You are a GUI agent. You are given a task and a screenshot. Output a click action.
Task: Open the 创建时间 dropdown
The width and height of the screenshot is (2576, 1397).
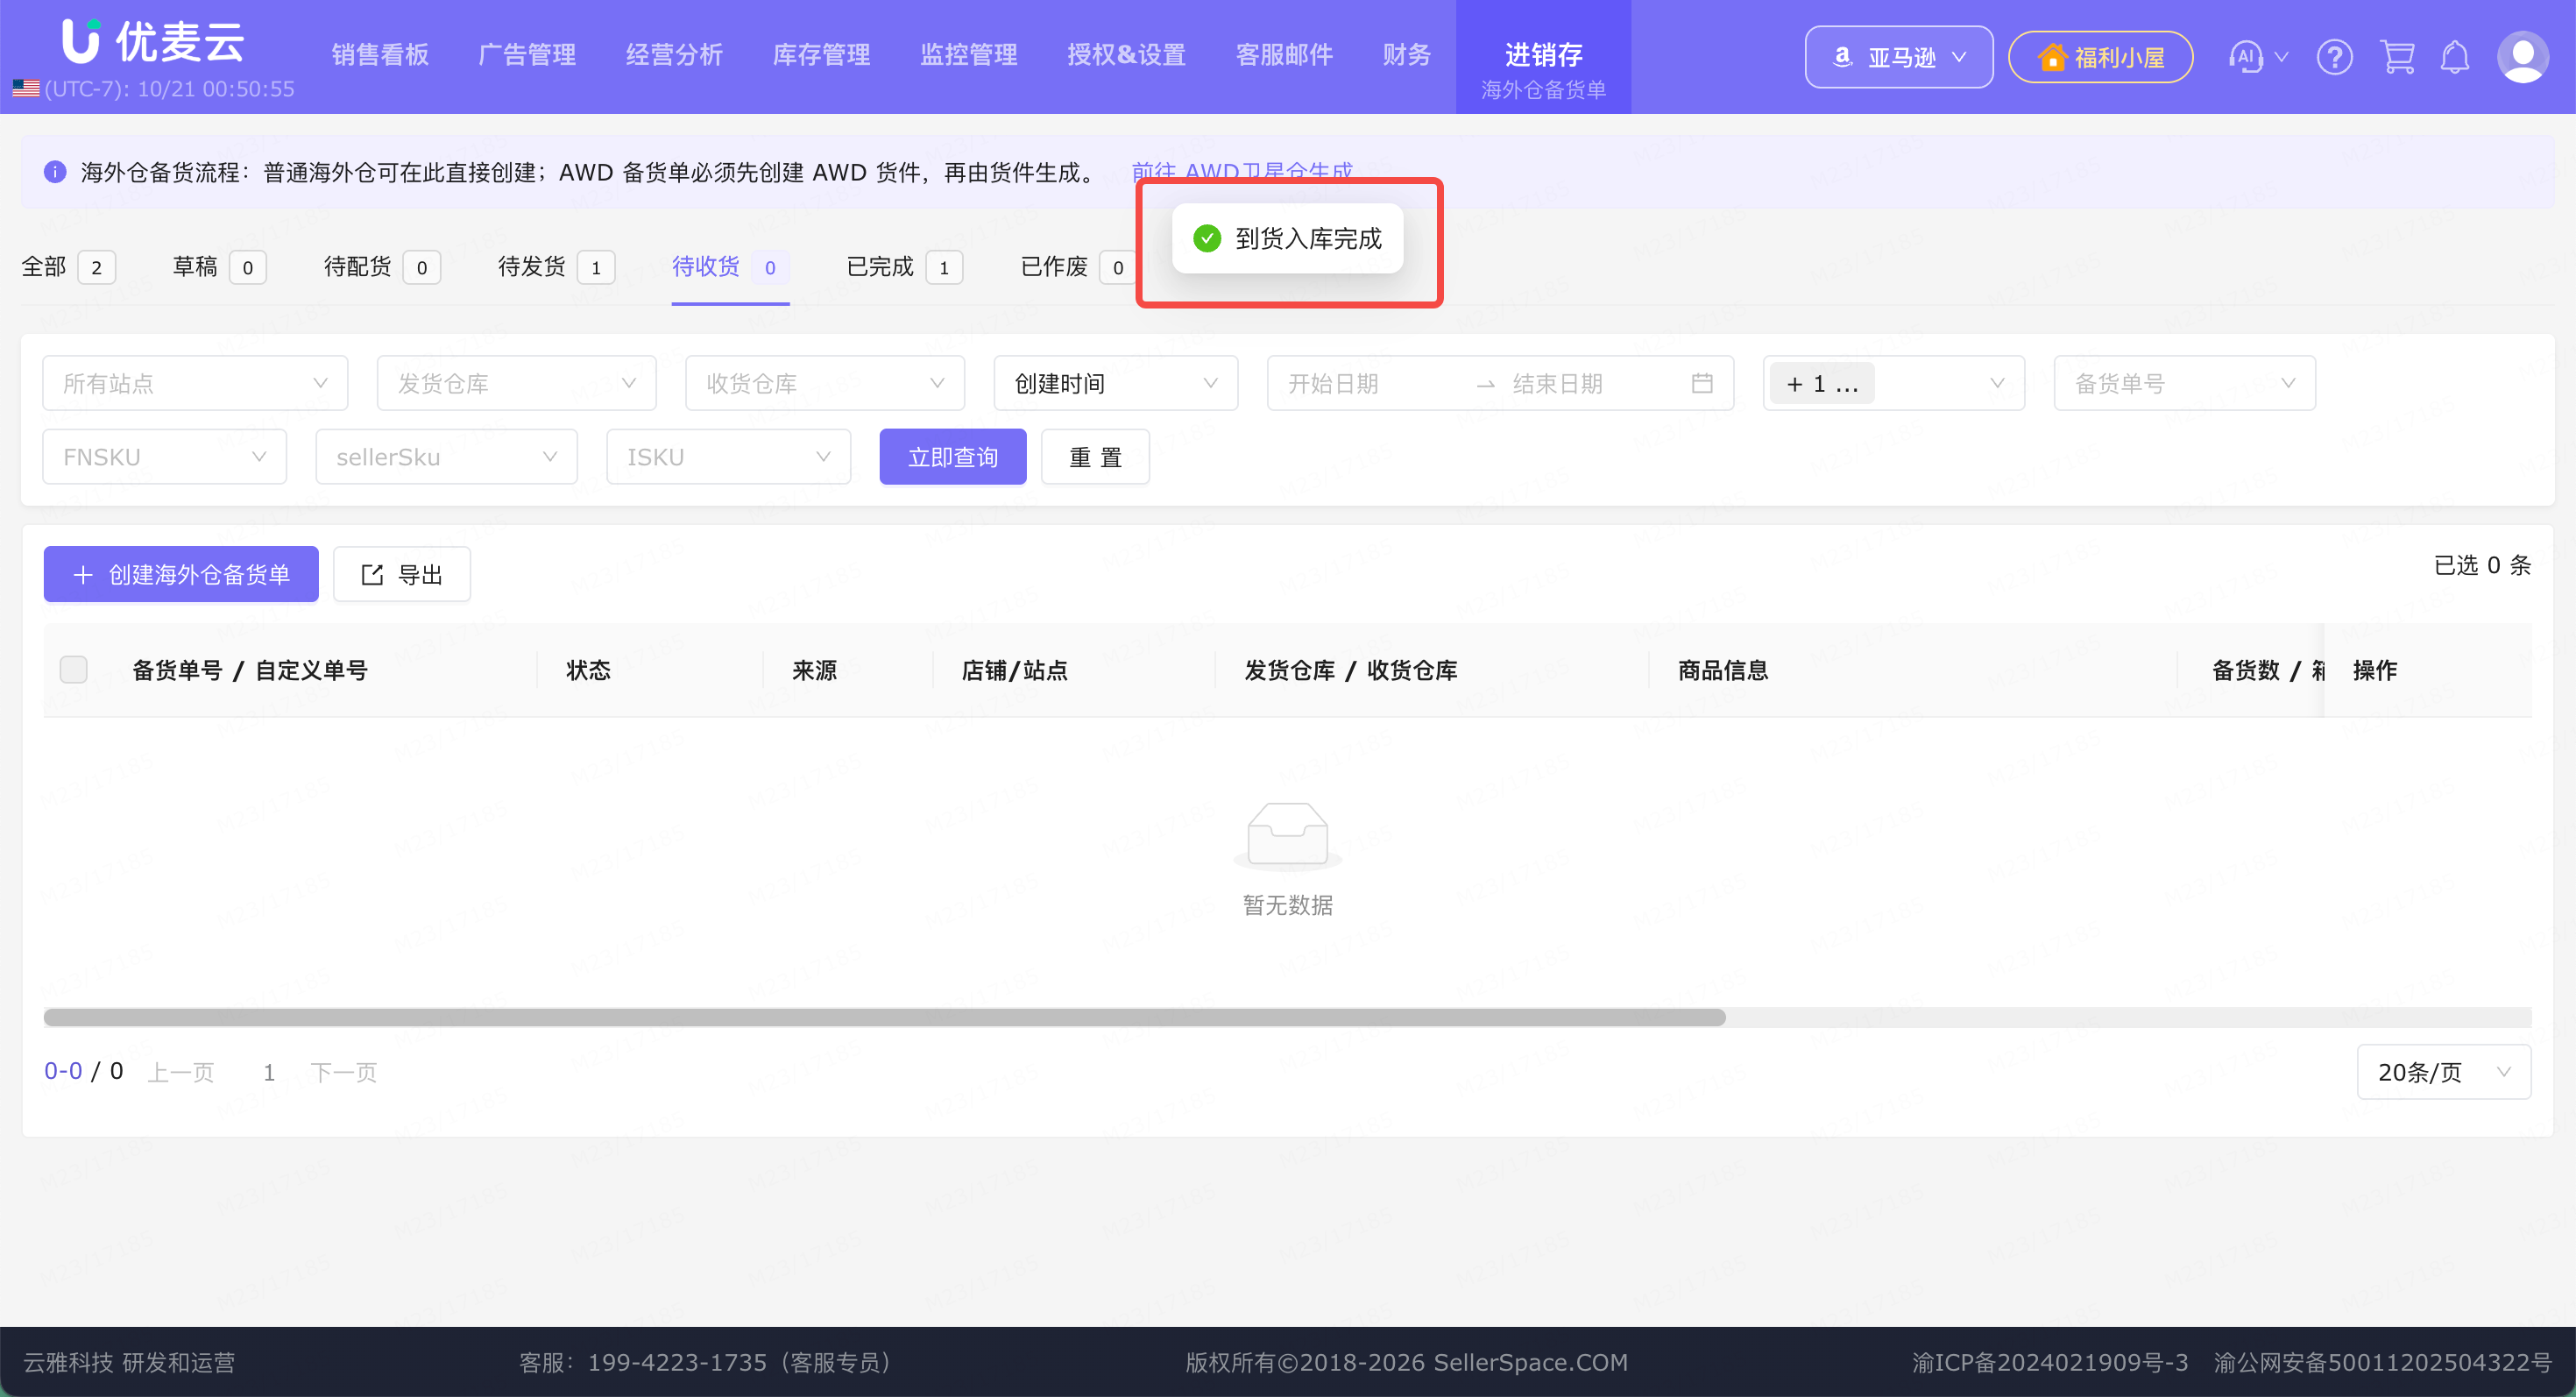[1116, 383]
